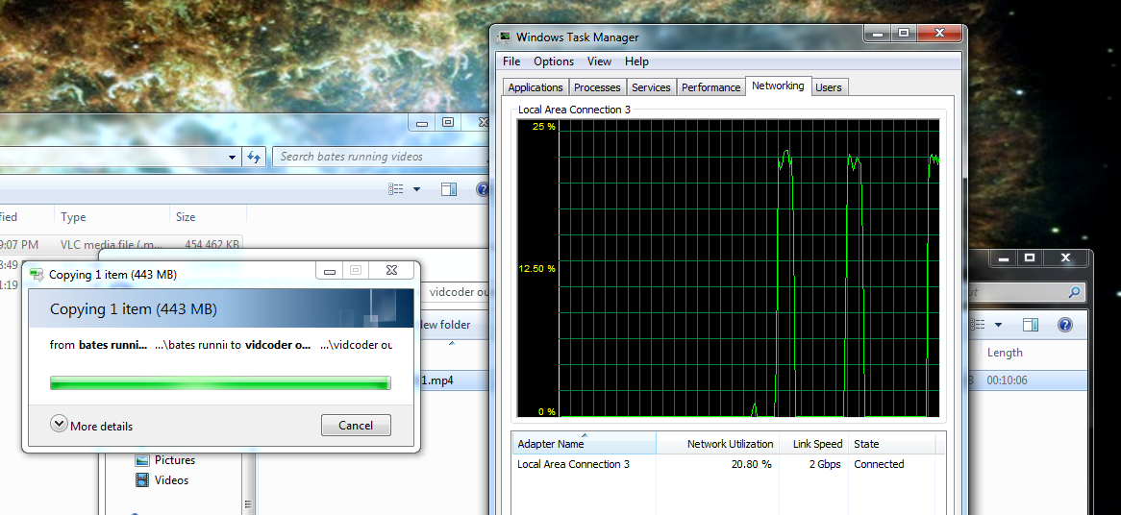The width and height of the screenshot is (1121, 515).
Task: Toggle preview pane in right Explorer window
Action: point(1031,325)
